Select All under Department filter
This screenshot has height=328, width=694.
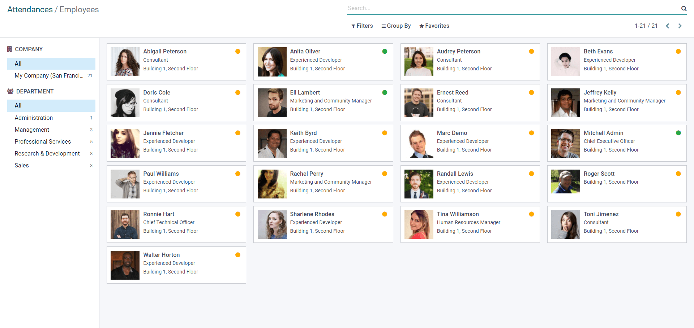[x=51, y=105]
